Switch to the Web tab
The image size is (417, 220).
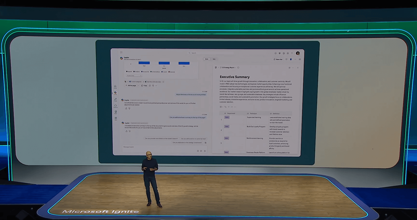[214, 59]
